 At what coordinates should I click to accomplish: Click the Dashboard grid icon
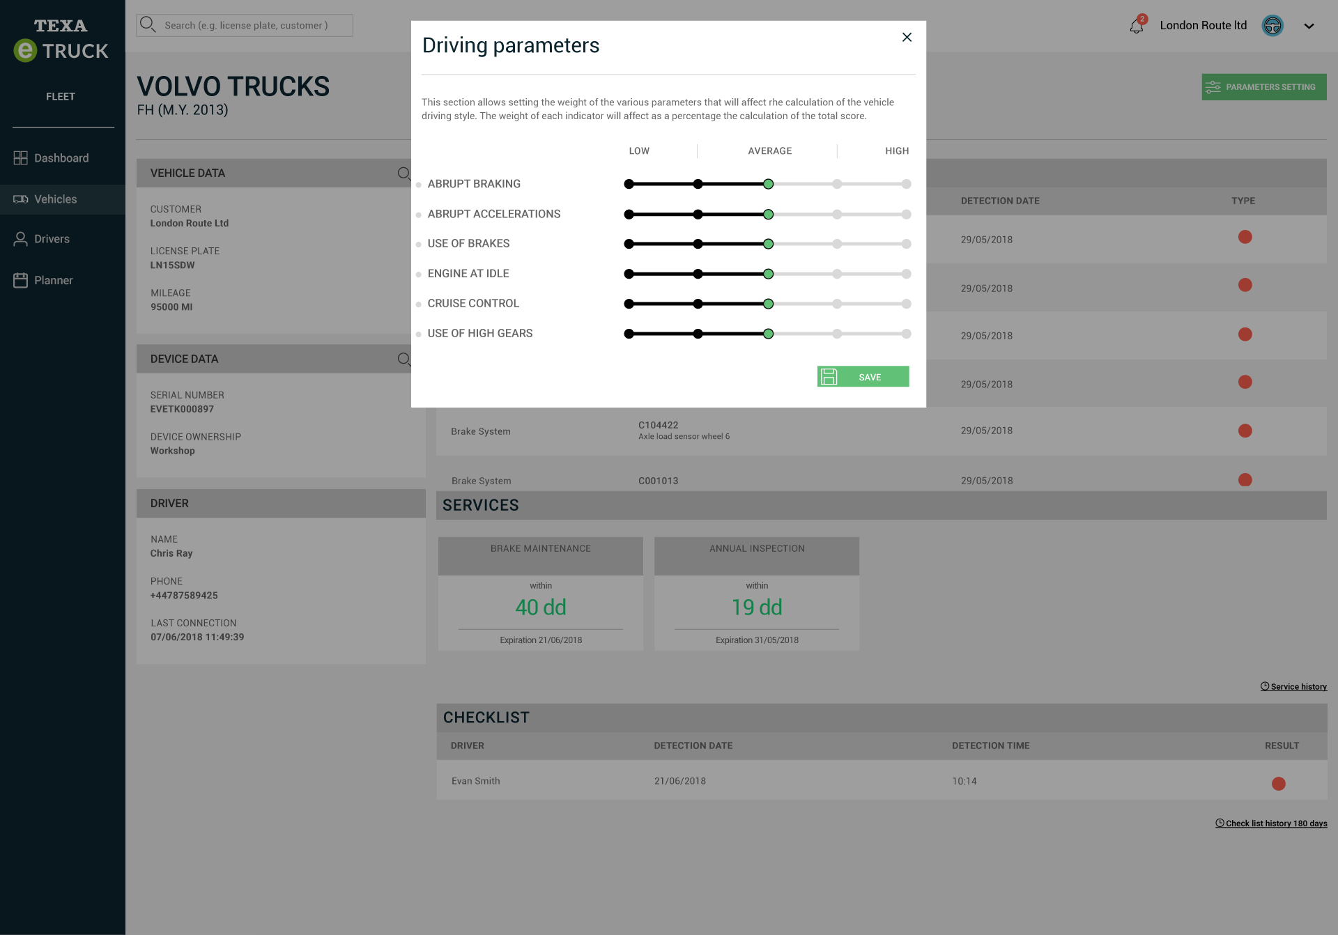coord(21,158)
